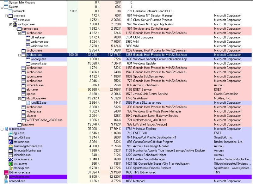Select the schedul2.exe process name

coord(35,85)
